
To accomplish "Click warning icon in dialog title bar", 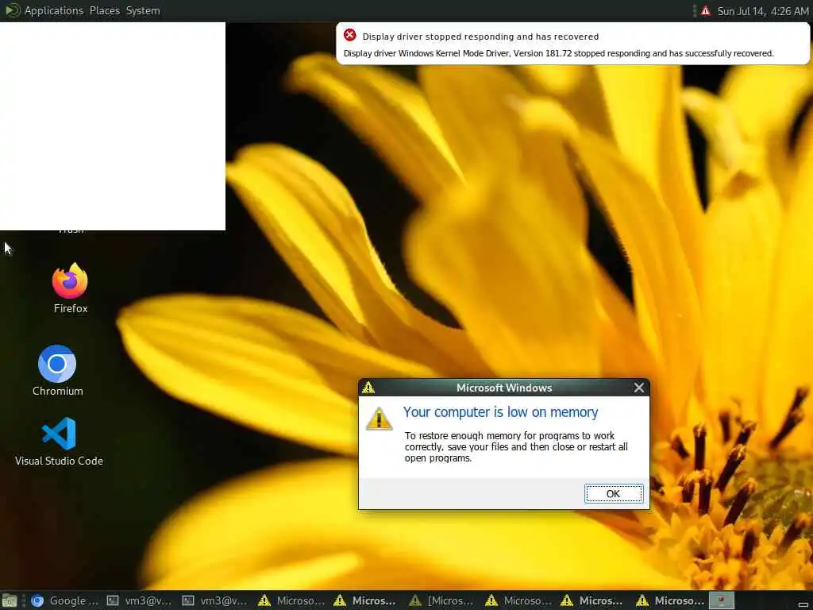I will [x=368, y=388].
